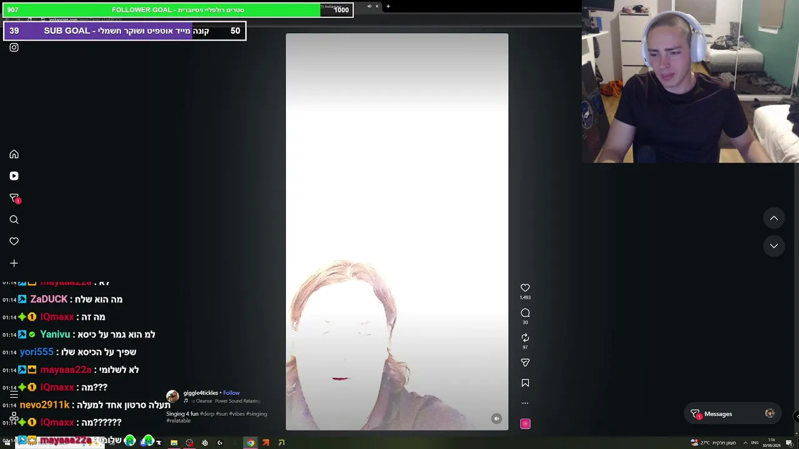
Task: Open Reels from the Instagram sidebar
Action: tap(14, 176)
